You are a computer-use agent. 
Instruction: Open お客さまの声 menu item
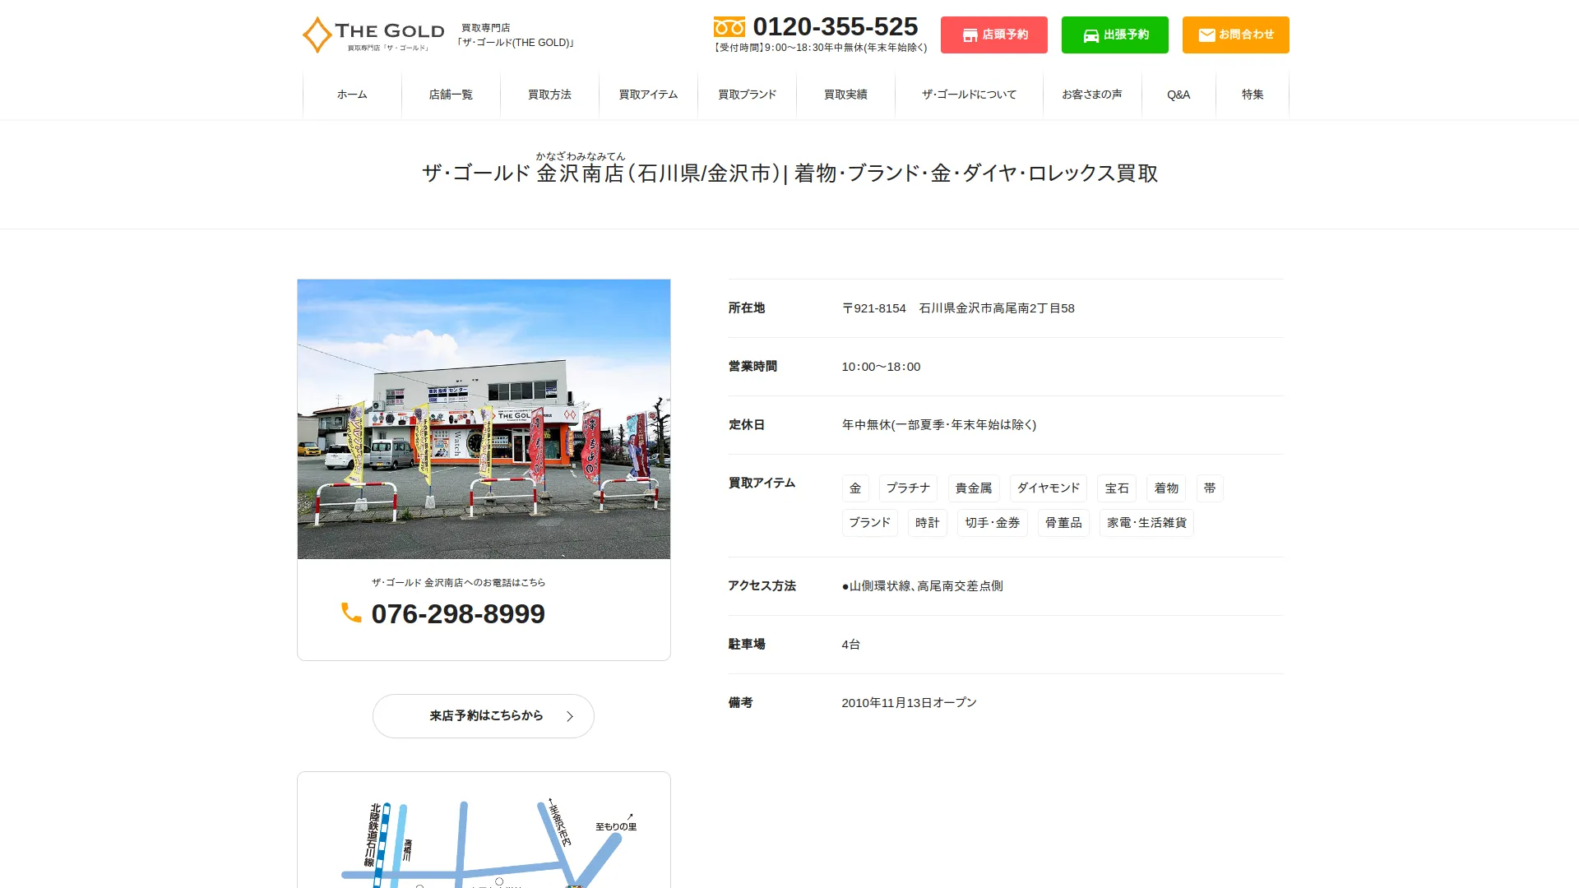(1092, 95)
